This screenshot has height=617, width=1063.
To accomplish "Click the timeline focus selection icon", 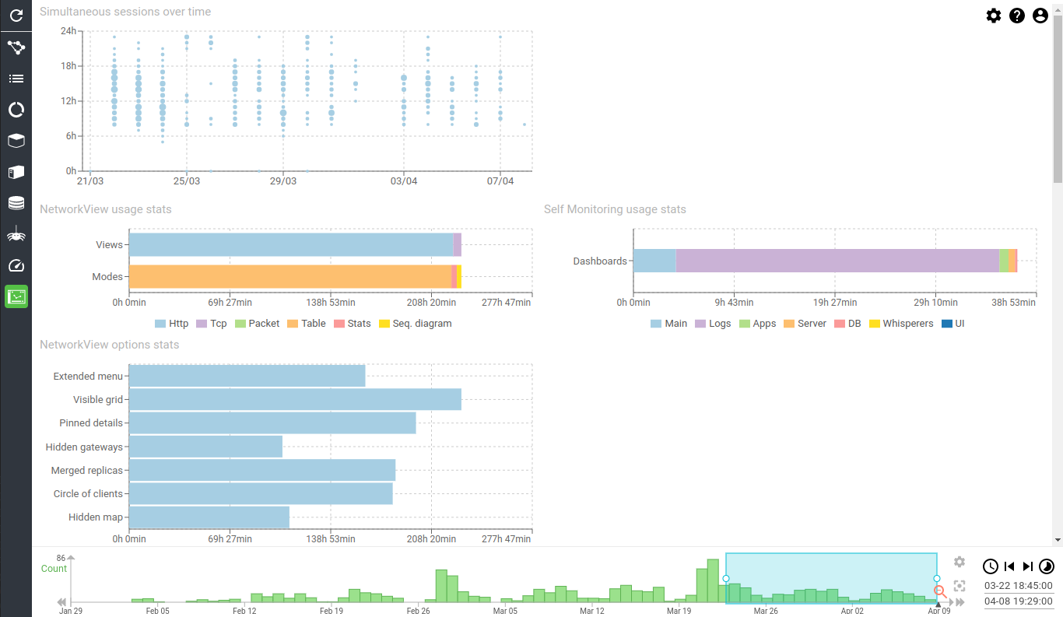I will [960, 586].
